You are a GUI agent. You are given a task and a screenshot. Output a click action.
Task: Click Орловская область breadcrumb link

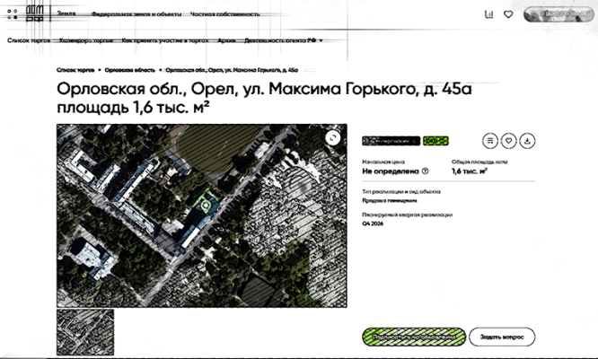[129, 70]
